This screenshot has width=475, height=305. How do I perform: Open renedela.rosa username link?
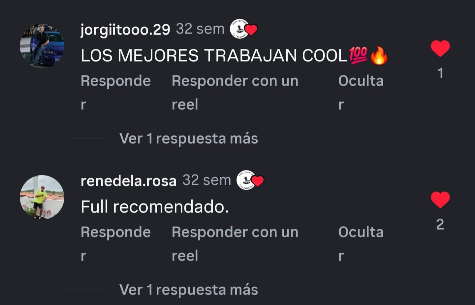[129, 181]
